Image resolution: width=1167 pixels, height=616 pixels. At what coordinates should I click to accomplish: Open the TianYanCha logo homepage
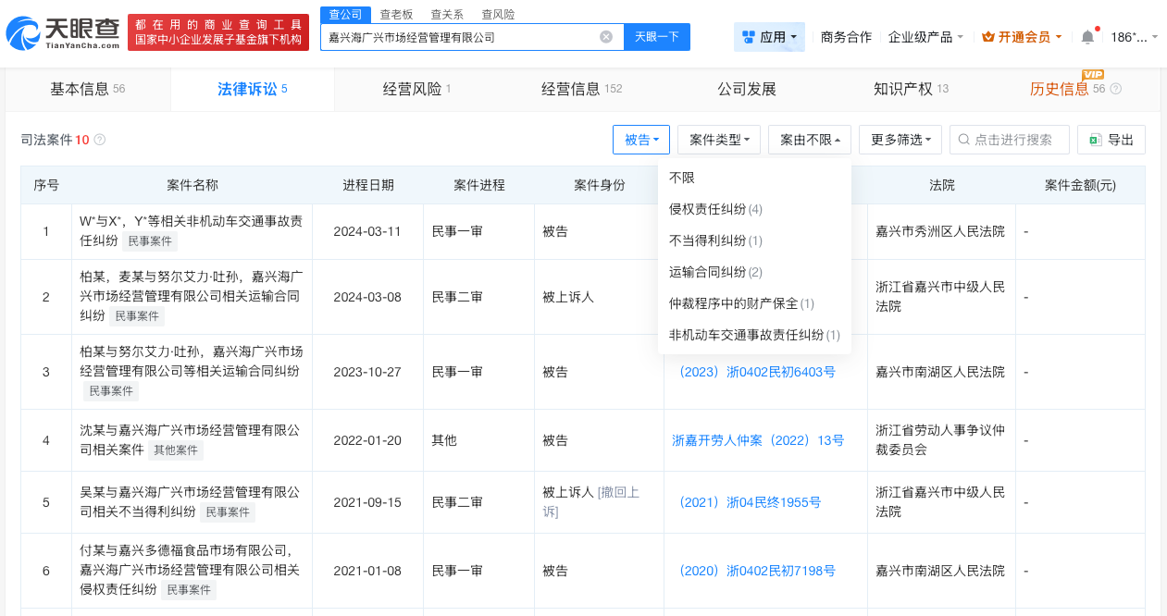62,33
